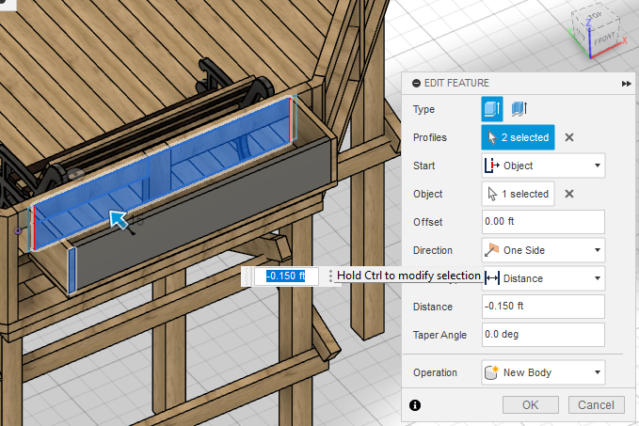This screenshot has height=426, width=639.
Task: Click the purple circle sketch point marker
Action: click(x=18, y=231)
